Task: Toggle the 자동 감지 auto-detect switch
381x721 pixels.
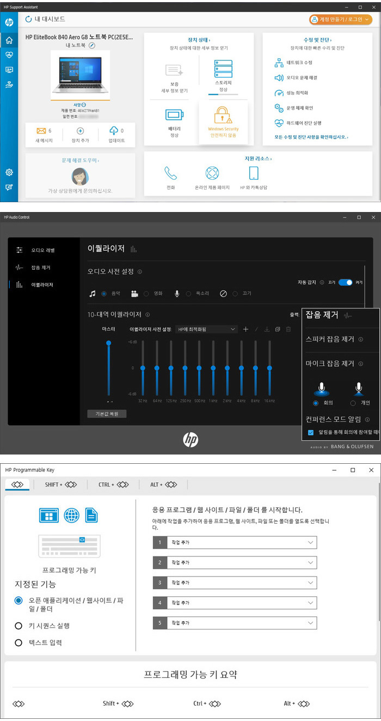Action: click(345, 282)
